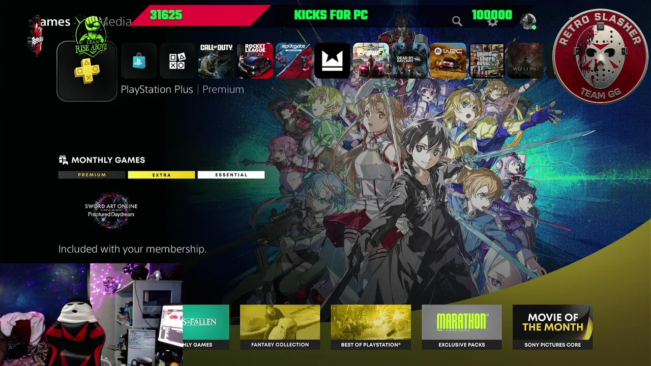Click the 100000 goal number

coord(492,15)
